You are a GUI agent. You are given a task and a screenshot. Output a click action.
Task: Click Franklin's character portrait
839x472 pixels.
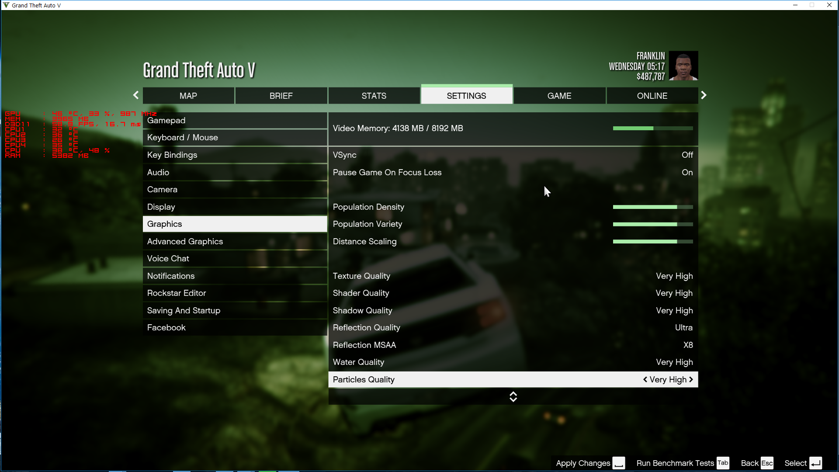[x=683, y=66]
